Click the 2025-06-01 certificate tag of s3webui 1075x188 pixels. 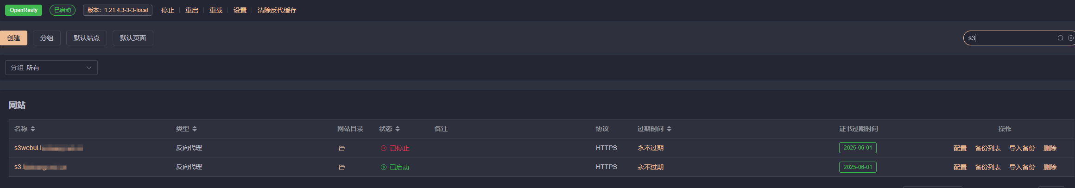(x=858, y=148)
